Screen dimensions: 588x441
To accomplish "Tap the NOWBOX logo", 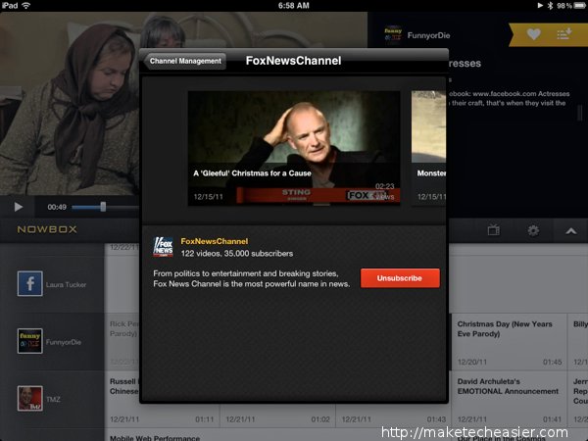I will tap(47, 229).
